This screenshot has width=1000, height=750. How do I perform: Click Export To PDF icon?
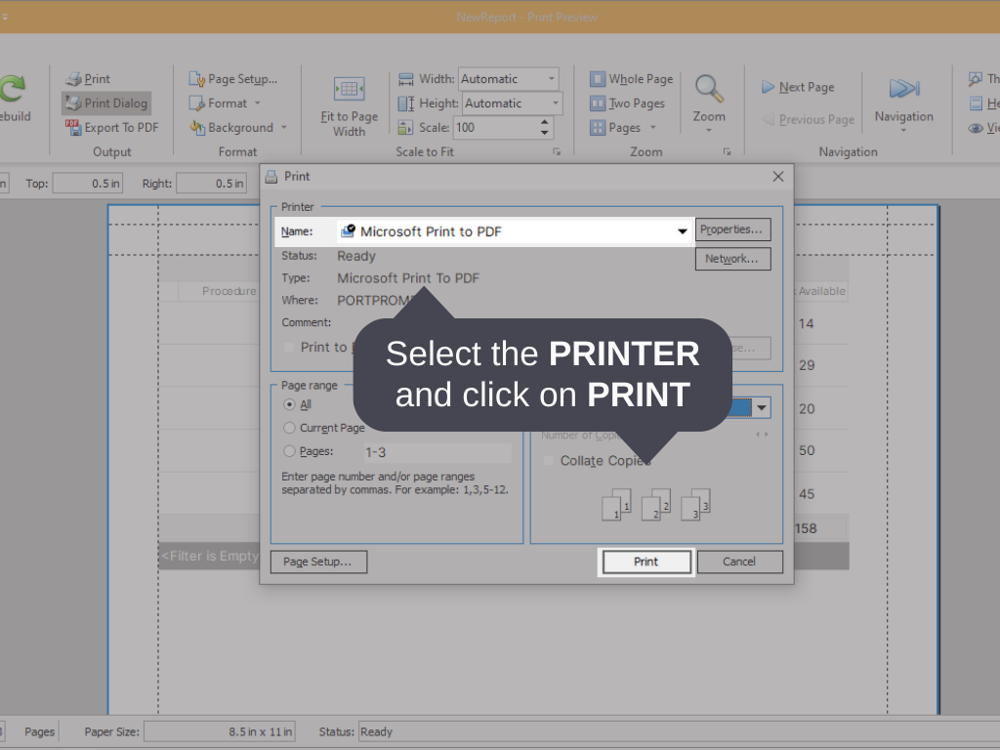click(x=72, y=128)
